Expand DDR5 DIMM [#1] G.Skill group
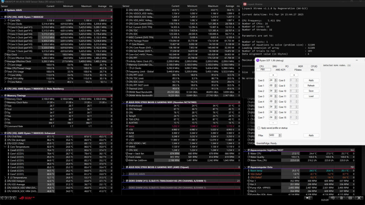 click(x=124, y=181)
